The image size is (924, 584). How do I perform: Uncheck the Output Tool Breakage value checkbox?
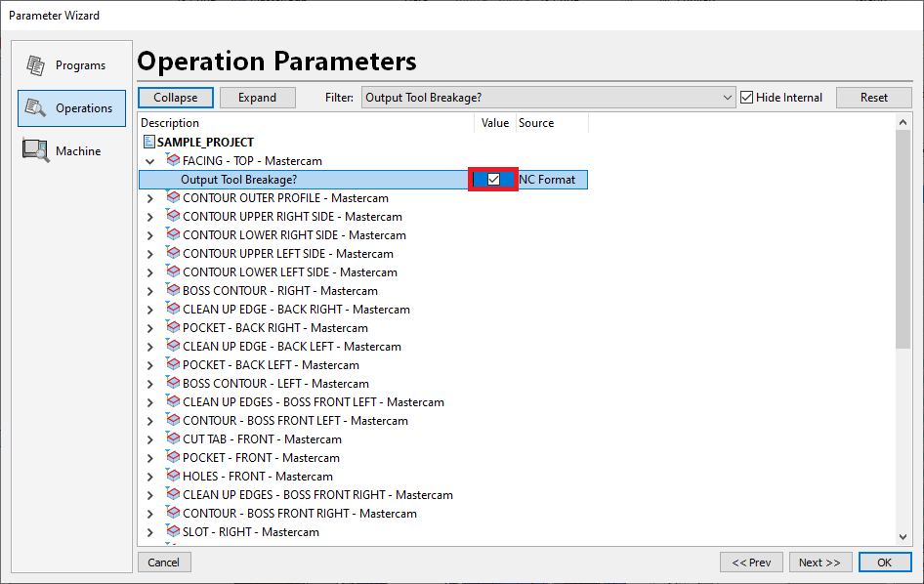pos(493,180)
